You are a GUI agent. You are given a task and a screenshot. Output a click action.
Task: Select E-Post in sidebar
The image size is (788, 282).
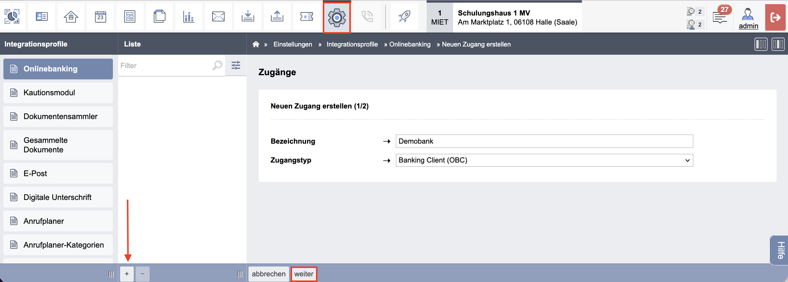58,174
